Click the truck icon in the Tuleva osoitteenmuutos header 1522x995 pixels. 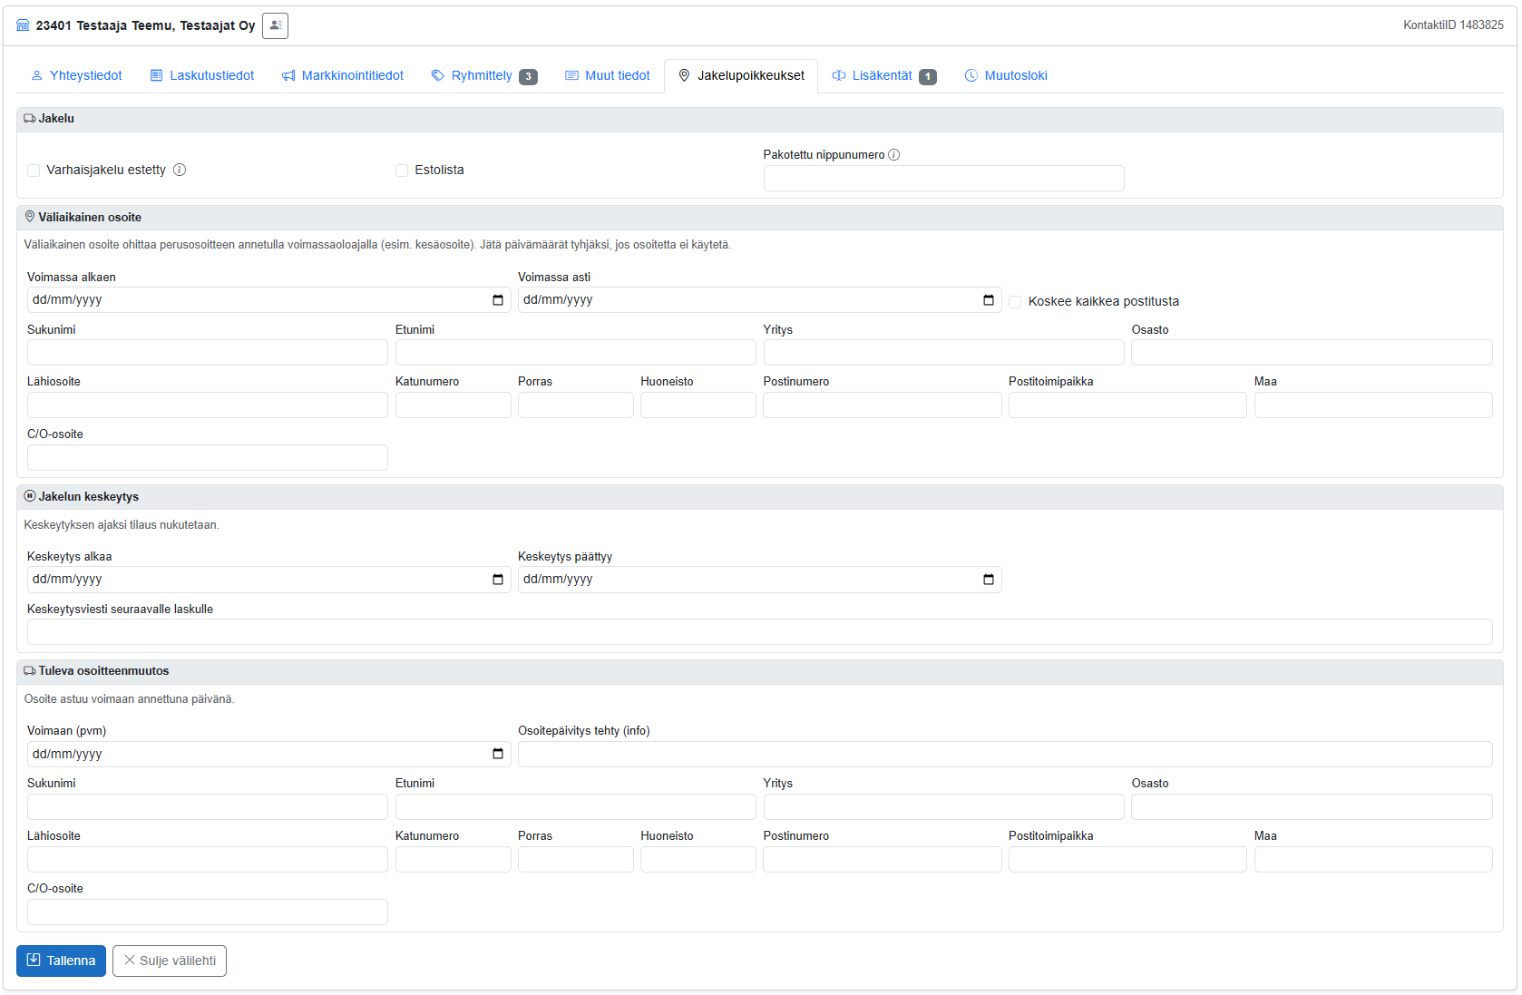click(30, 671)
